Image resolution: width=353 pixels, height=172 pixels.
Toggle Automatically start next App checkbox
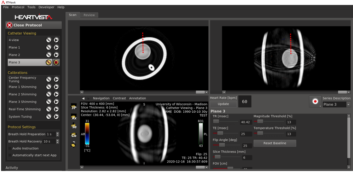coord(10,155)
